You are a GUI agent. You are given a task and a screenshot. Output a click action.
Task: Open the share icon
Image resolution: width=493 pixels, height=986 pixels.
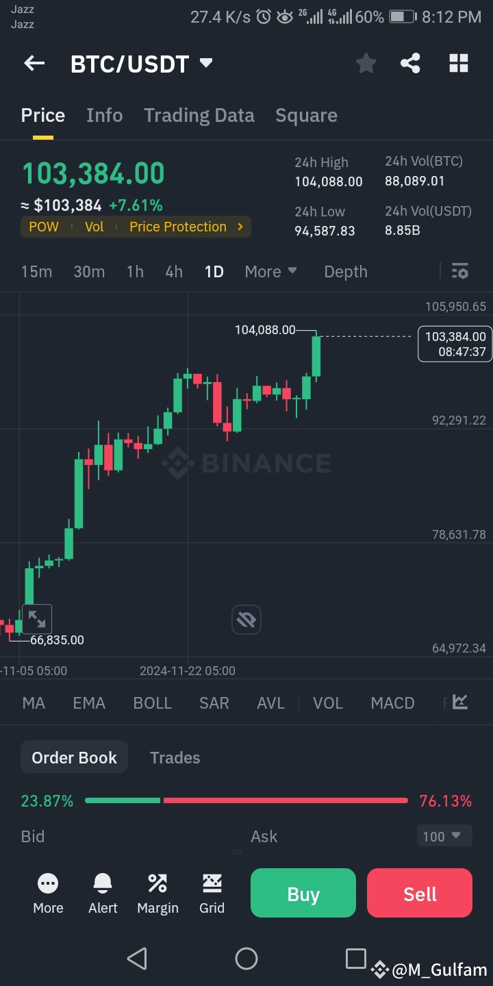[410, 64]
